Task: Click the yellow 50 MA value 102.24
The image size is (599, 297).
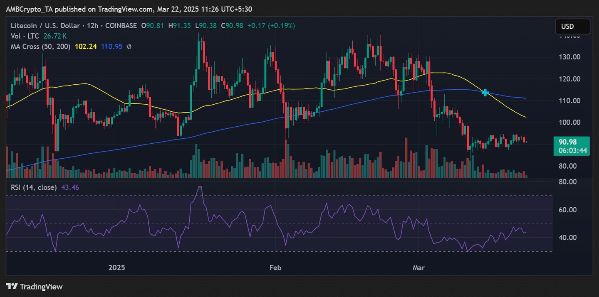Action: [86, 47]
